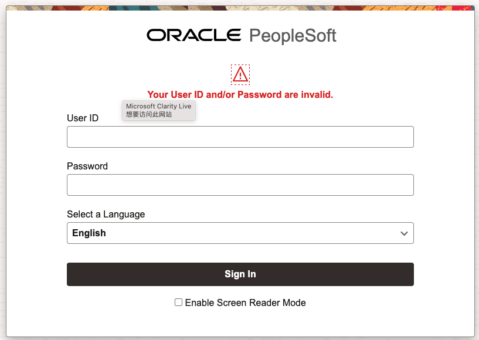This screenshot has width=479, height=340.
Task: Click the PeopleSoft wordmark
Action: [293, 35]
